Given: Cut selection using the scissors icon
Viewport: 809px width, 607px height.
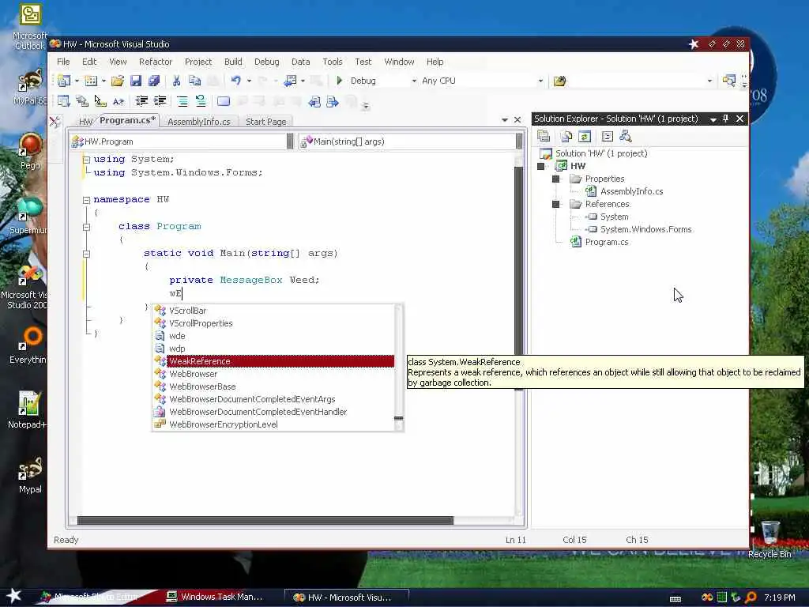Looking at the screenshot, I should point(176,81).
